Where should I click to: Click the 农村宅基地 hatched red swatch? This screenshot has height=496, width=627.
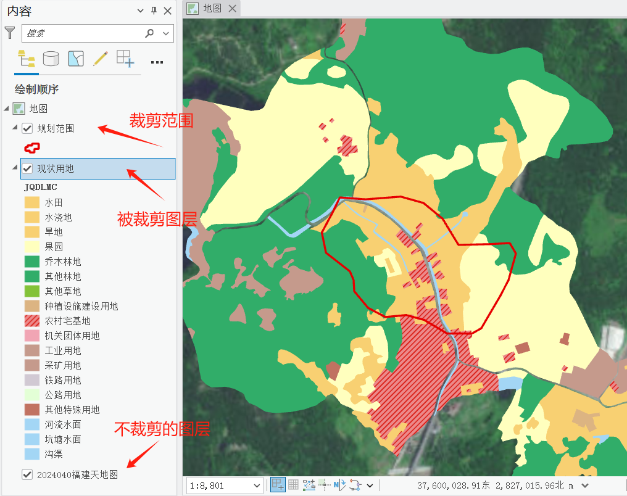pos(32,321)
